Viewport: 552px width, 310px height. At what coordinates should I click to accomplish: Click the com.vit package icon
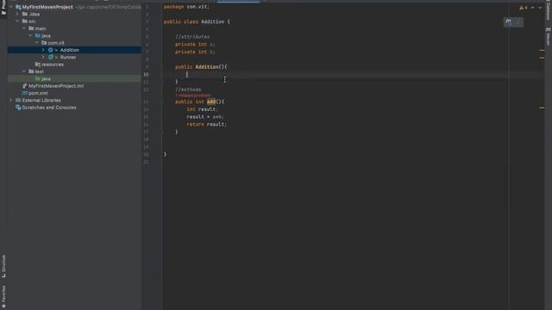click(x=44, y=43)
